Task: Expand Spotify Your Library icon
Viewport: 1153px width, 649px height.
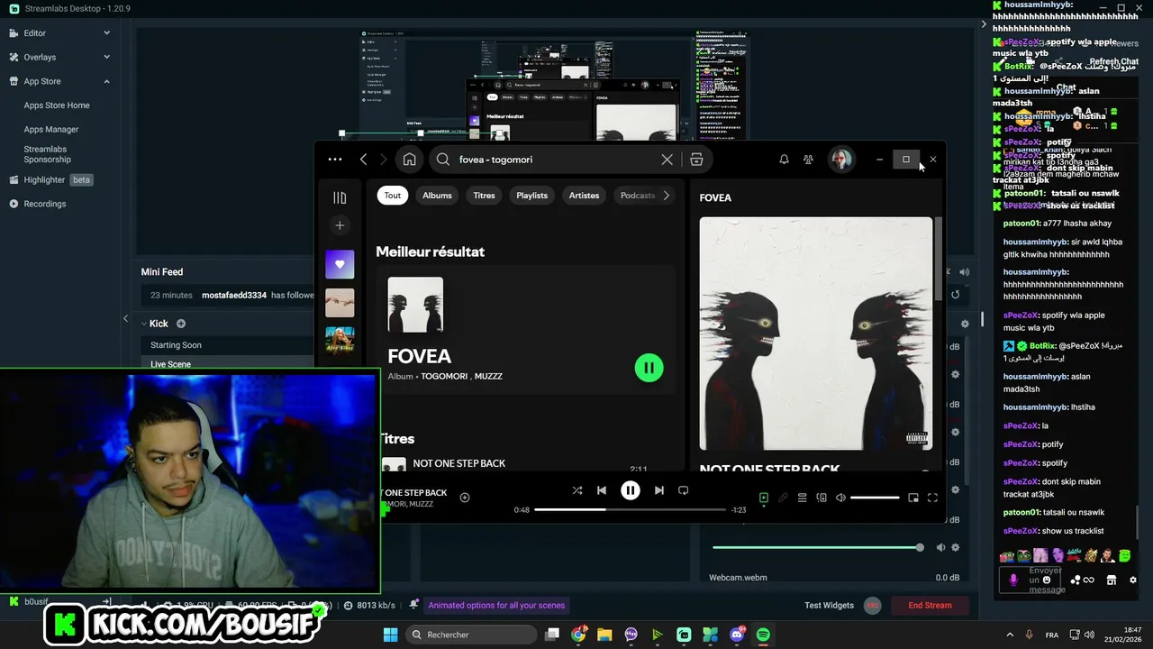Action: point(340,197)
